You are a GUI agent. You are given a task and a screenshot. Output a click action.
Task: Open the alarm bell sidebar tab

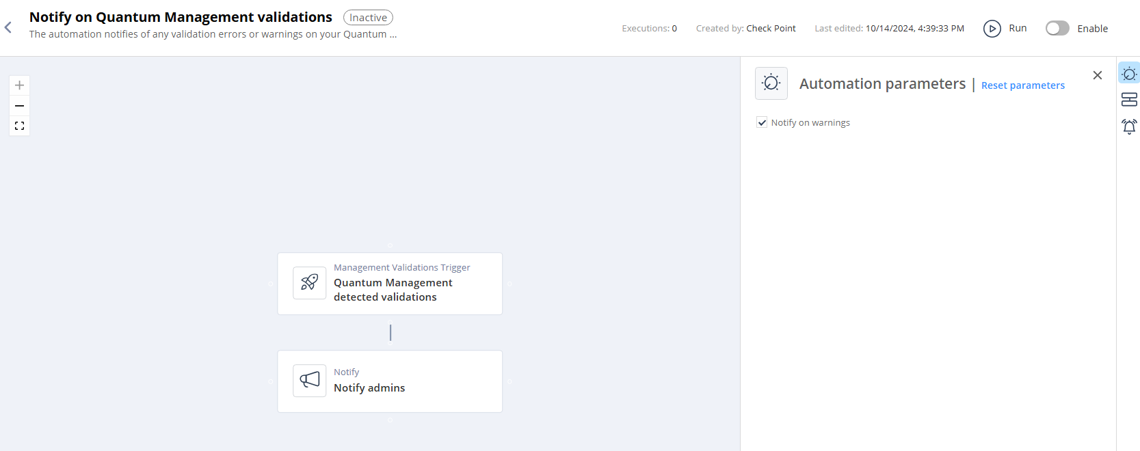tap(1129, 126)
